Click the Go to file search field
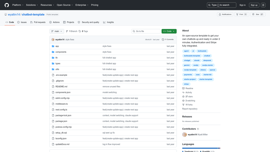Viewport: 270px width, 152px height. [146, 31]
